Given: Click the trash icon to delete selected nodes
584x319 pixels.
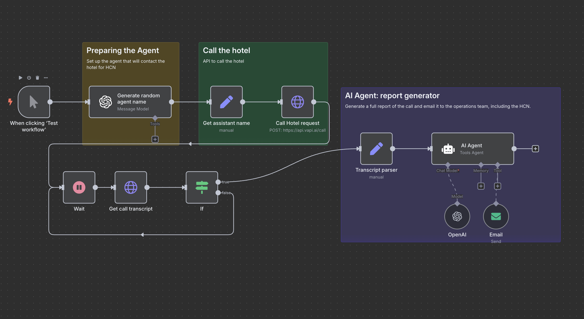Looking at the screenshot, I should click(x=37, y=77).
